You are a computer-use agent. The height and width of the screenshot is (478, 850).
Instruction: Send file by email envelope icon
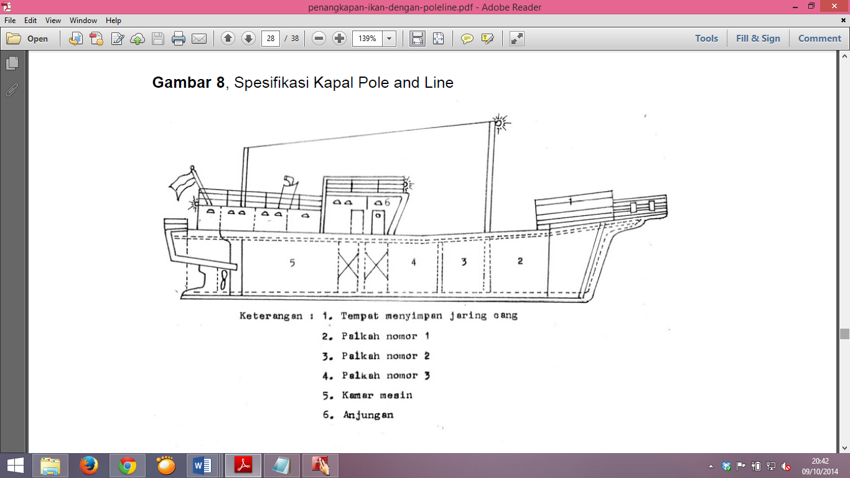(199, 39)
